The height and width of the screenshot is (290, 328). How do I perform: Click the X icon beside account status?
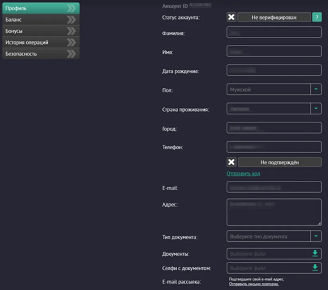coord(231,17)
